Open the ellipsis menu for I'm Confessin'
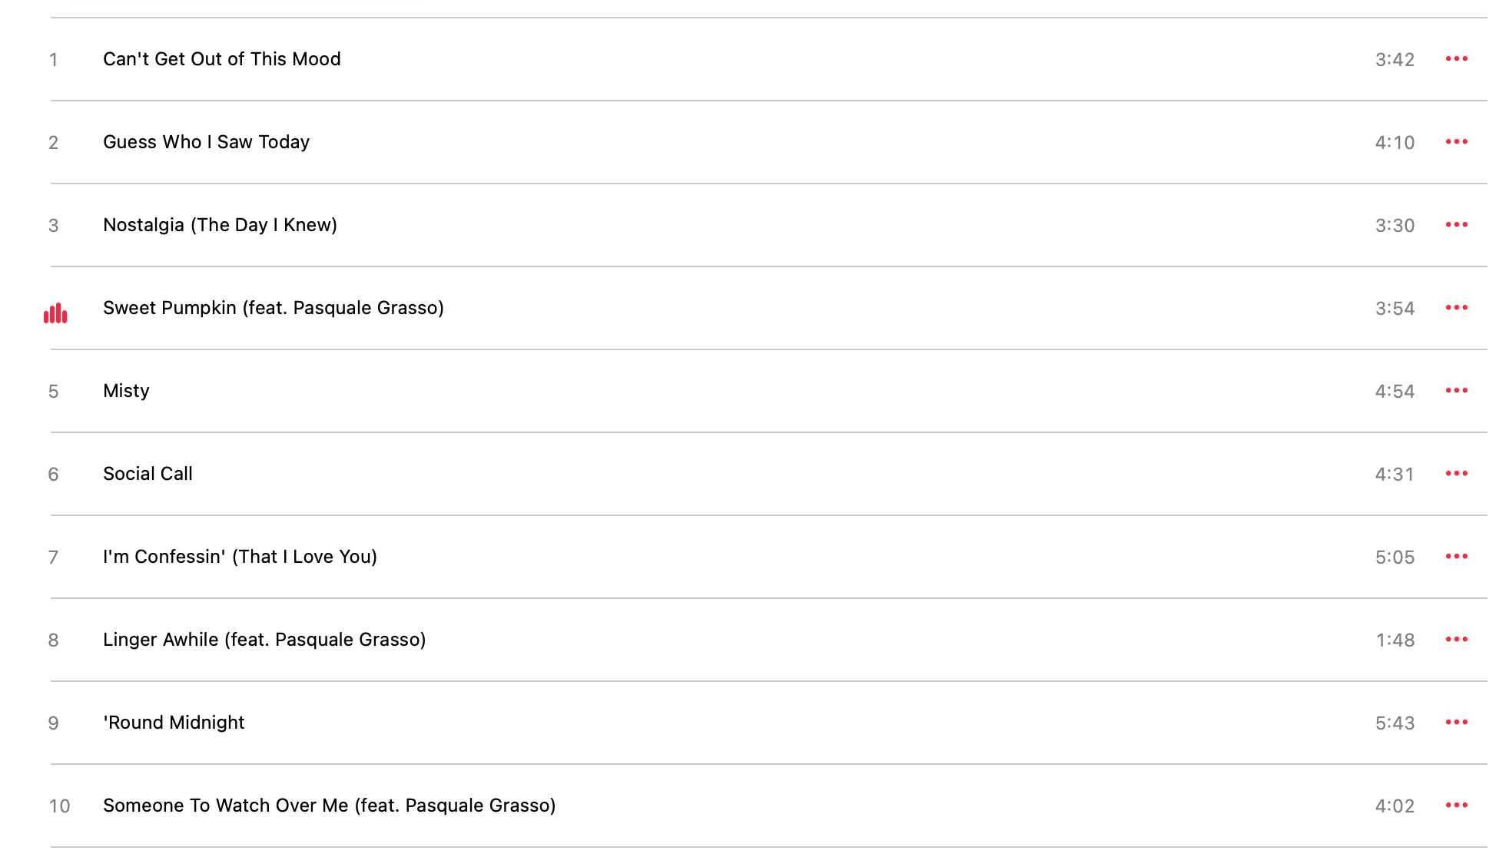The height and width of the screenshot is (857, 1509). coord(1456,557)
